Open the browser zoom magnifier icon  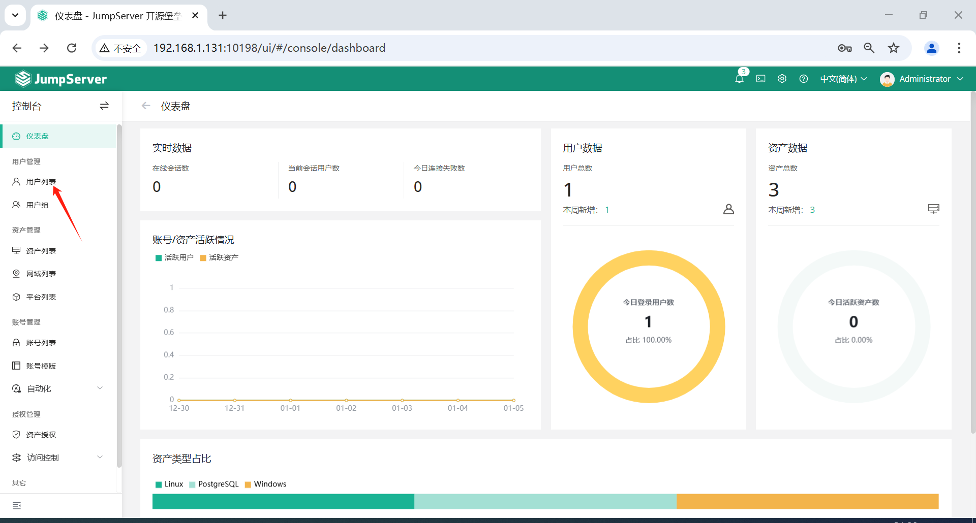869,48
